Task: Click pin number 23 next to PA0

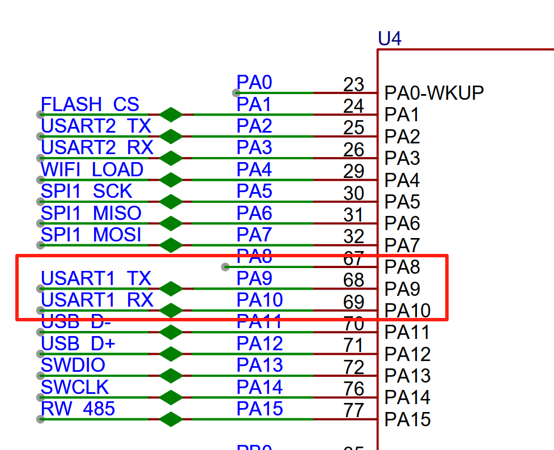Action: (353, 84)
